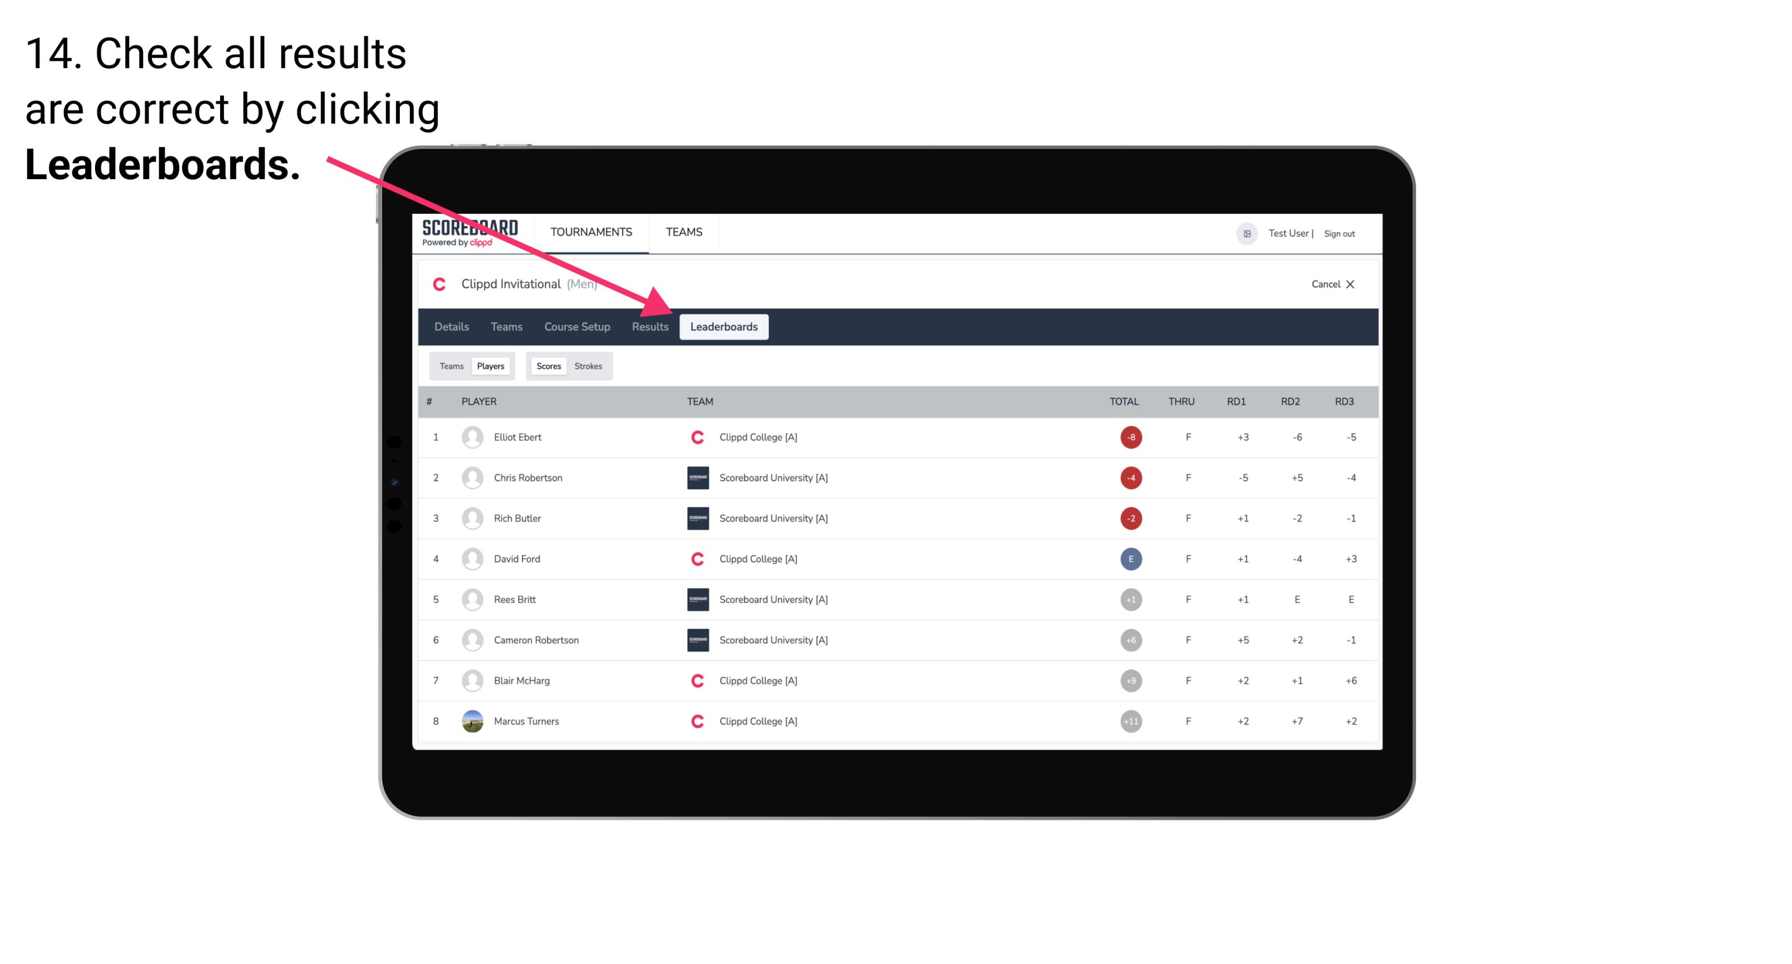
Task: Toggle the Strokes filter button
Action: [x=587, y=366]
